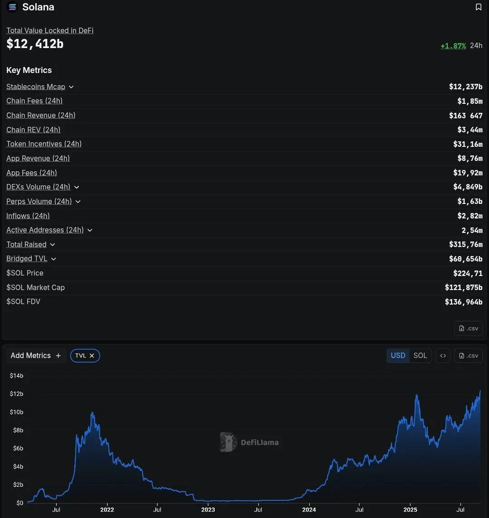Image resolution: width=489 pixels, height=518 pixels.
Task: Click the Perps Volume value $1,63b
Action: (x=470, y=201)
